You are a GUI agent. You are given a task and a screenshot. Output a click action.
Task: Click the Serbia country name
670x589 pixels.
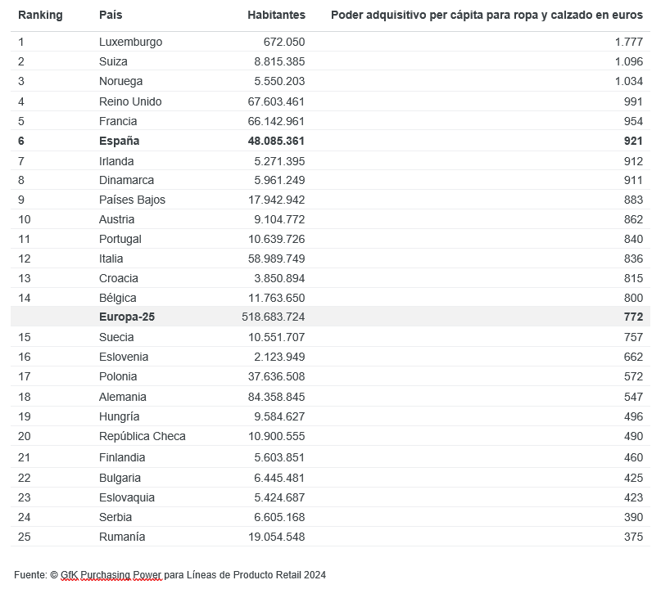coord(115,517)
